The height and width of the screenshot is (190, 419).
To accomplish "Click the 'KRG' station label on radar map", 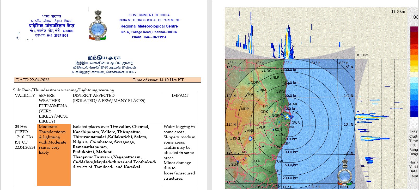I will pyautogui.click(x=236, y=138).
